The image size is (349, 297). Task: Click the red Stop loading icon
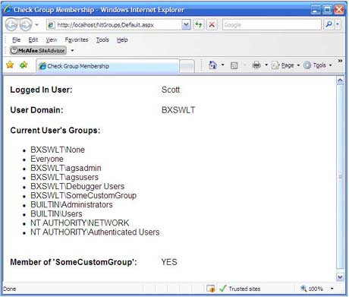(212, 25)
